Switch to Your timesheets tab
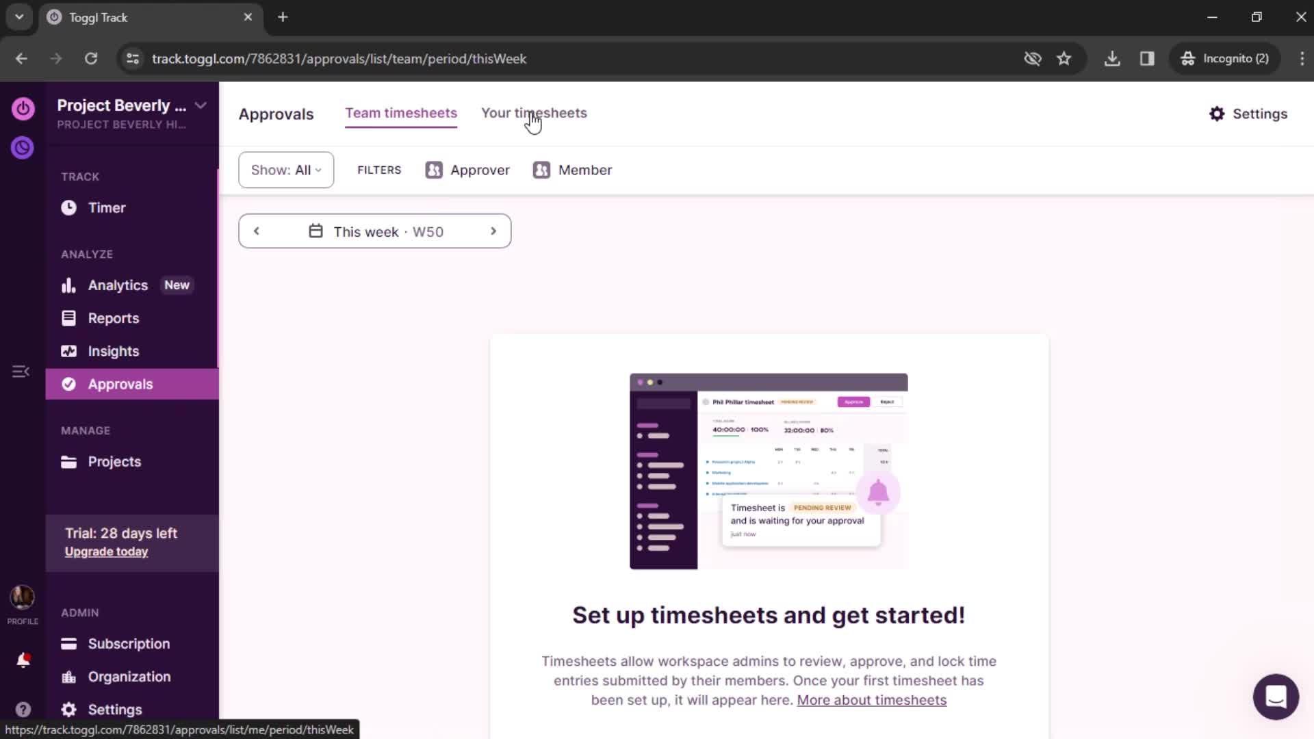This screenshot has height=739, width=1314. (x=534, y=113)
